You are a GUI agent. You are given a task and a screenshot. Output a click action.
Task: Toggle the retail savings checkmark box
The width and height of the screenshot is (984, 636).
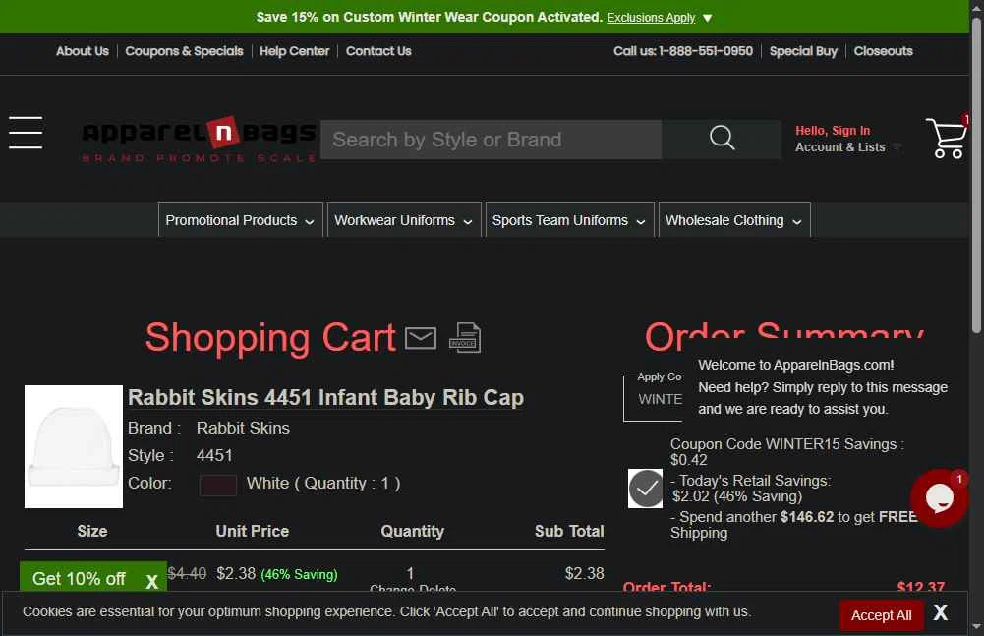(645, 489)
